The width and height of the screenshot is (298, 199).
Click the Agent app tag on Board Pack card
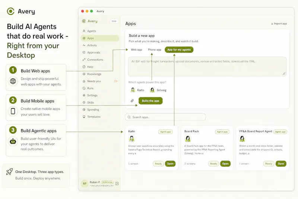[222, 131]
